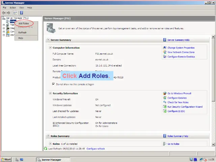216x162 pixels.
Task: Open the File menu
Action: [x=4, y=7]
